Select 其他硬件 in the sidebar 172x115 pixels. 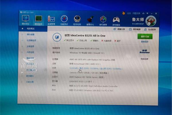click(x=30, y=76)
